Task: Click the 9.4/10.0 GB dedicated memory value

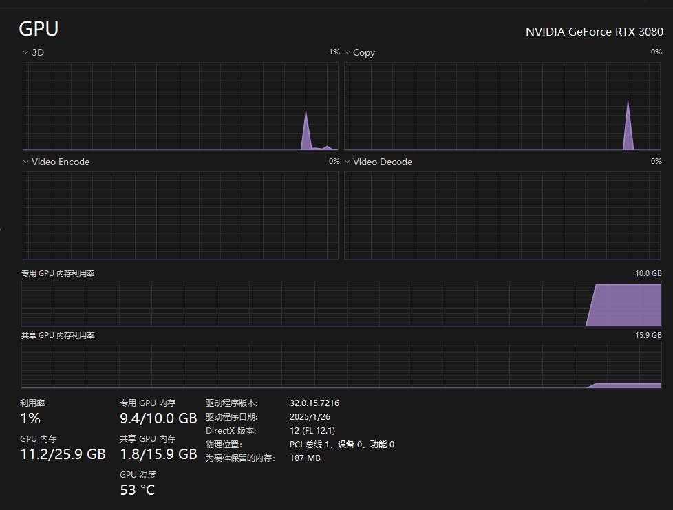Action: click(158, 418)
